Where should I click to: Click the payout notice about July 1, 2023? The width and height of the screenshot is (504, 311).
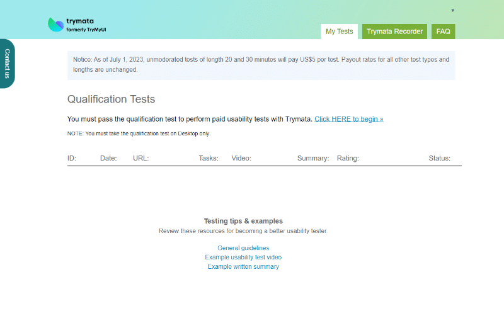tap(261, 65)
